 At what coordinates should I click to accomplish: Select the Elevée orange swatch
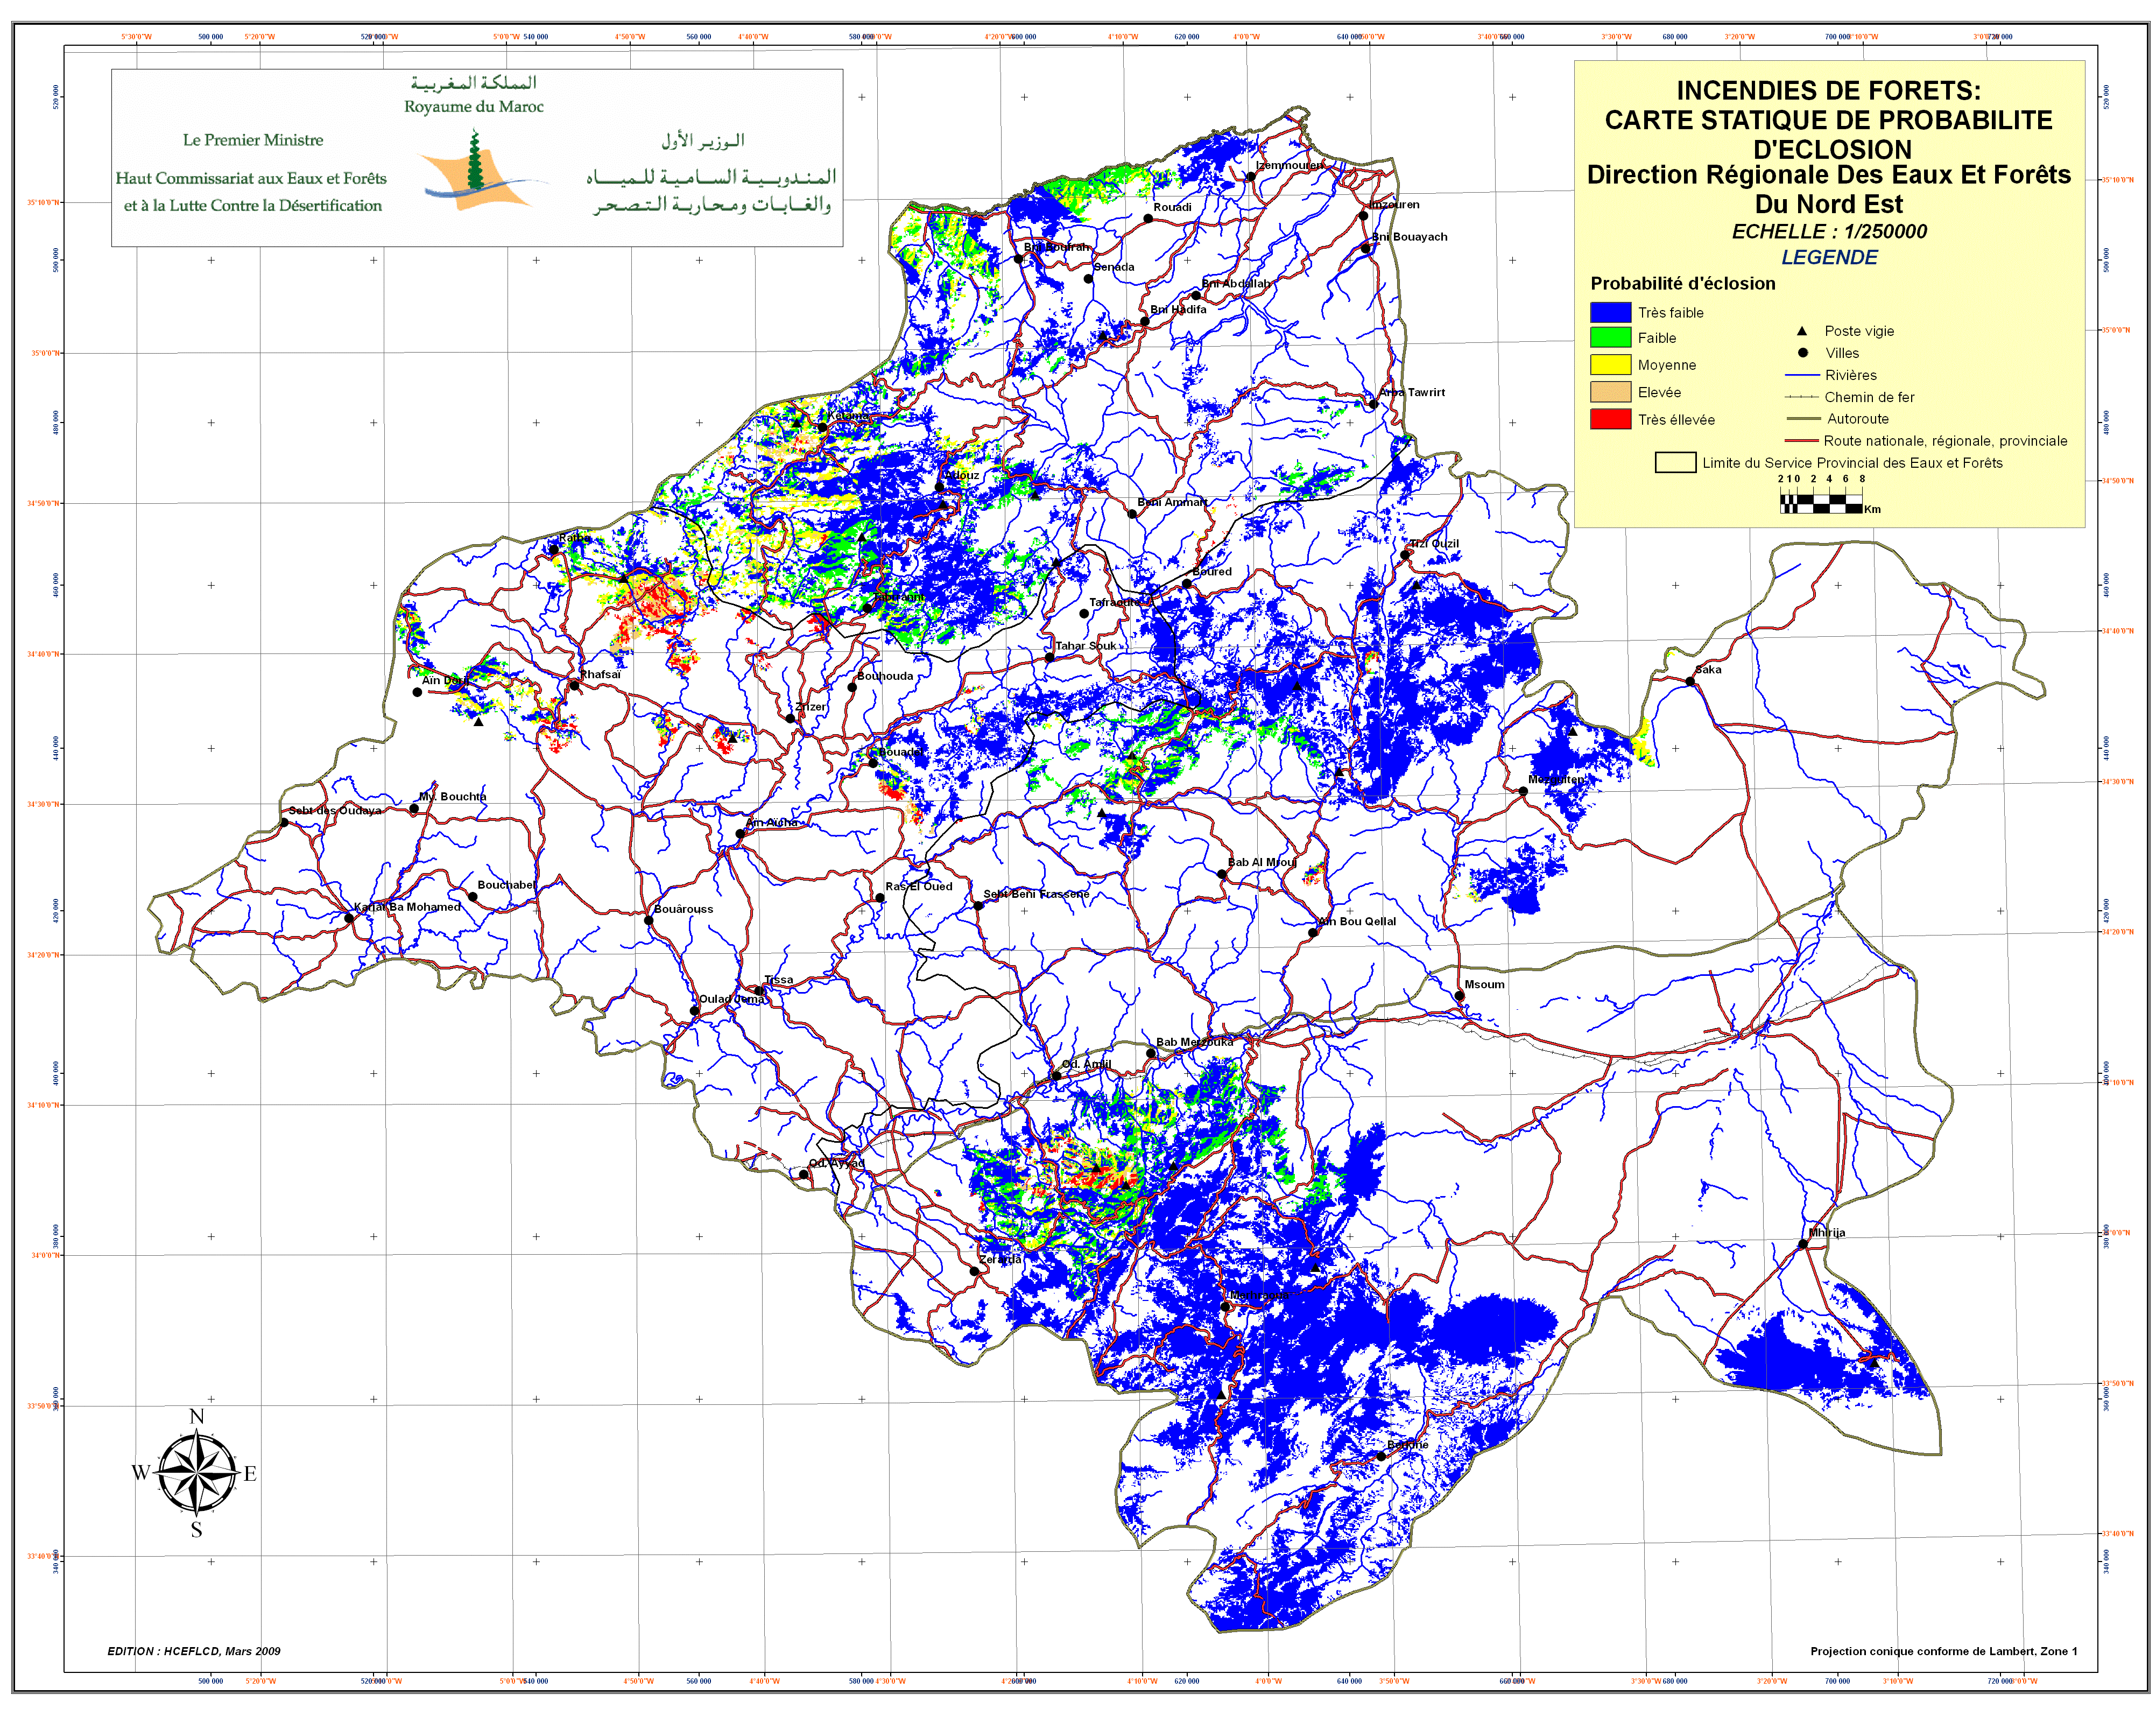[x=1610, y=392]
